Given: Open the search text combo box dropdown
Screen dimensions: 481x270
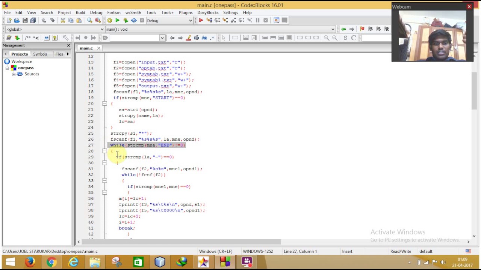Looking at the screenshot, I should coord(162,38).
